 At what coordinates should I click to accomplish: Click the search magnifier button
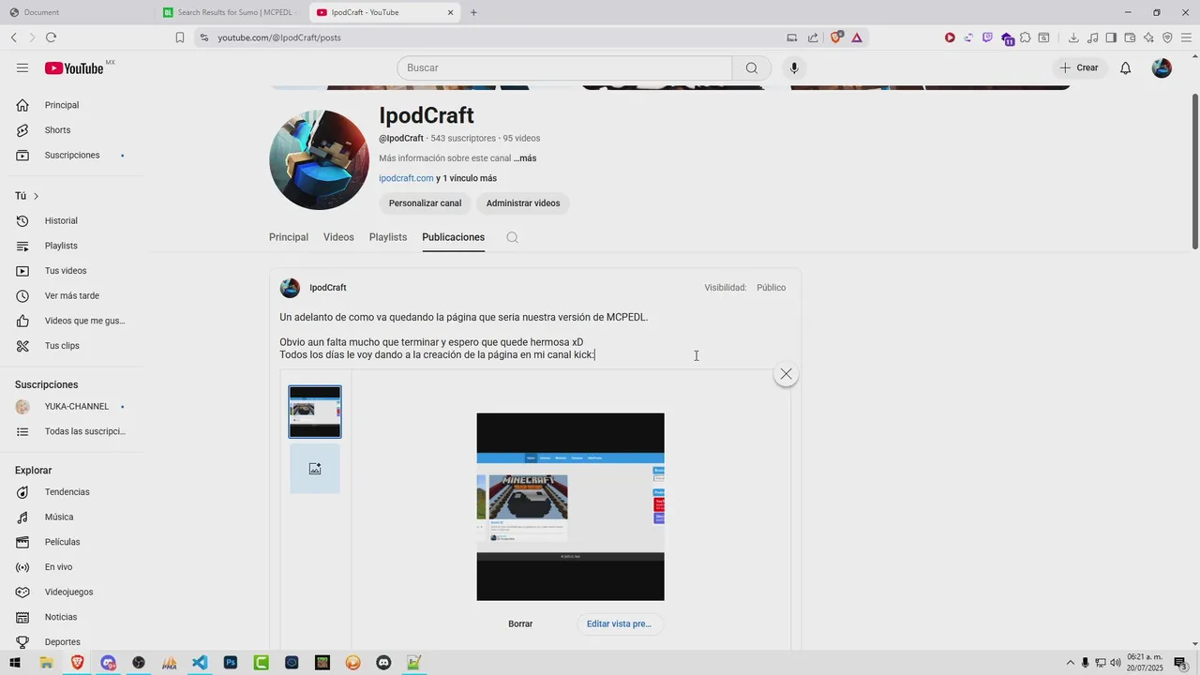coord(752,67)
